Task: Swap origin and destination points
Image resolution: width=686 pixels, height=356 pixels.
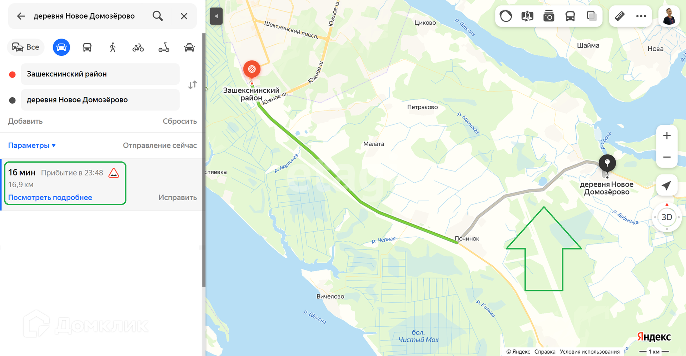Action: tap(193, 85)
